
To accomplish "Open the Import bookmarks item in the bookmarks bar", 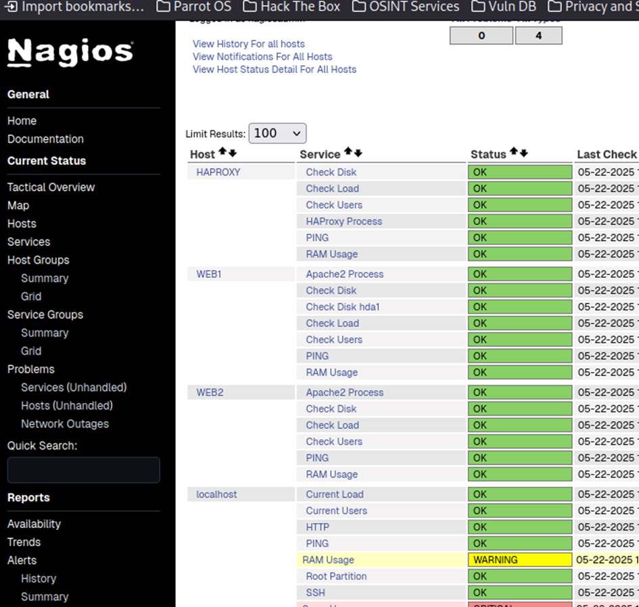I will click(x=74, y=7).
